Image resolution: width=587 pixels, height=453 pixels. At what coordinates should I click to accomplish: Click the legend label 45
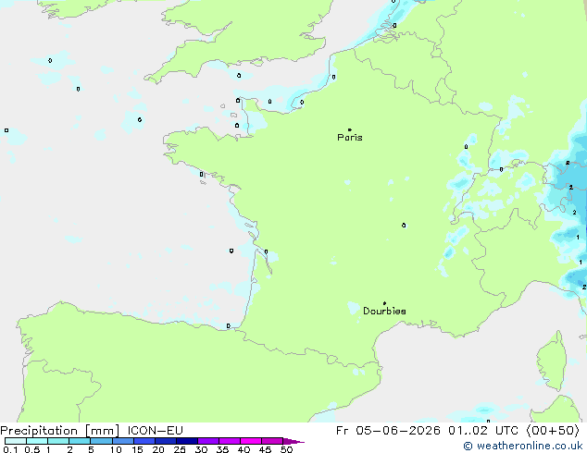(x=265, y=449)
